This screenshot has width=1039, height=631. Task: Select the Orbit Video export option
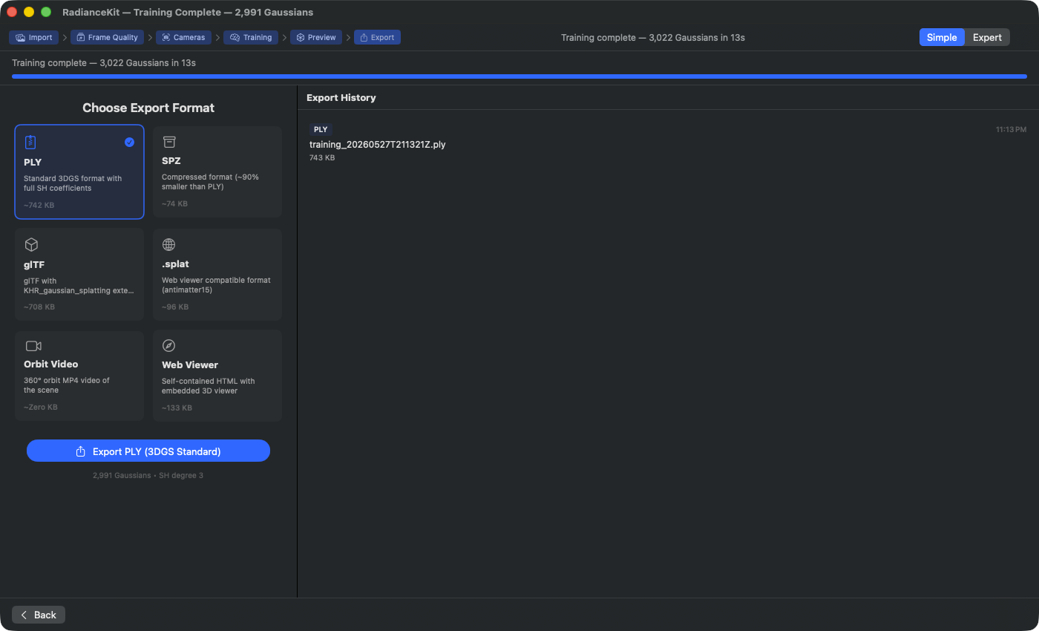(x=79, y=376)
